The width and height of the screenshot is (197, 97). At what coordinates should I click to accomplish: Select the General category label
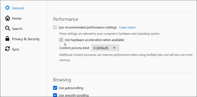(x=18, y=8)
